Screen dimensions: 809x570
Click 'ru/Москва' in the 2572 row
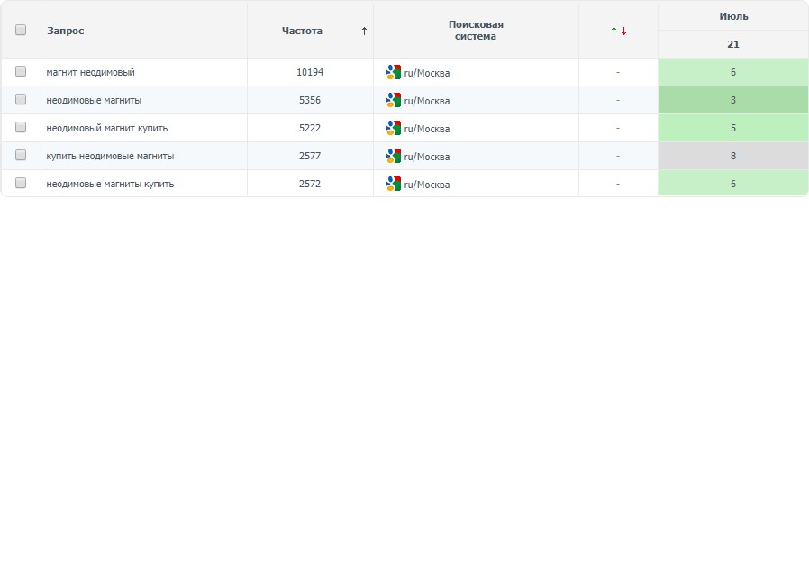(427, 185)
